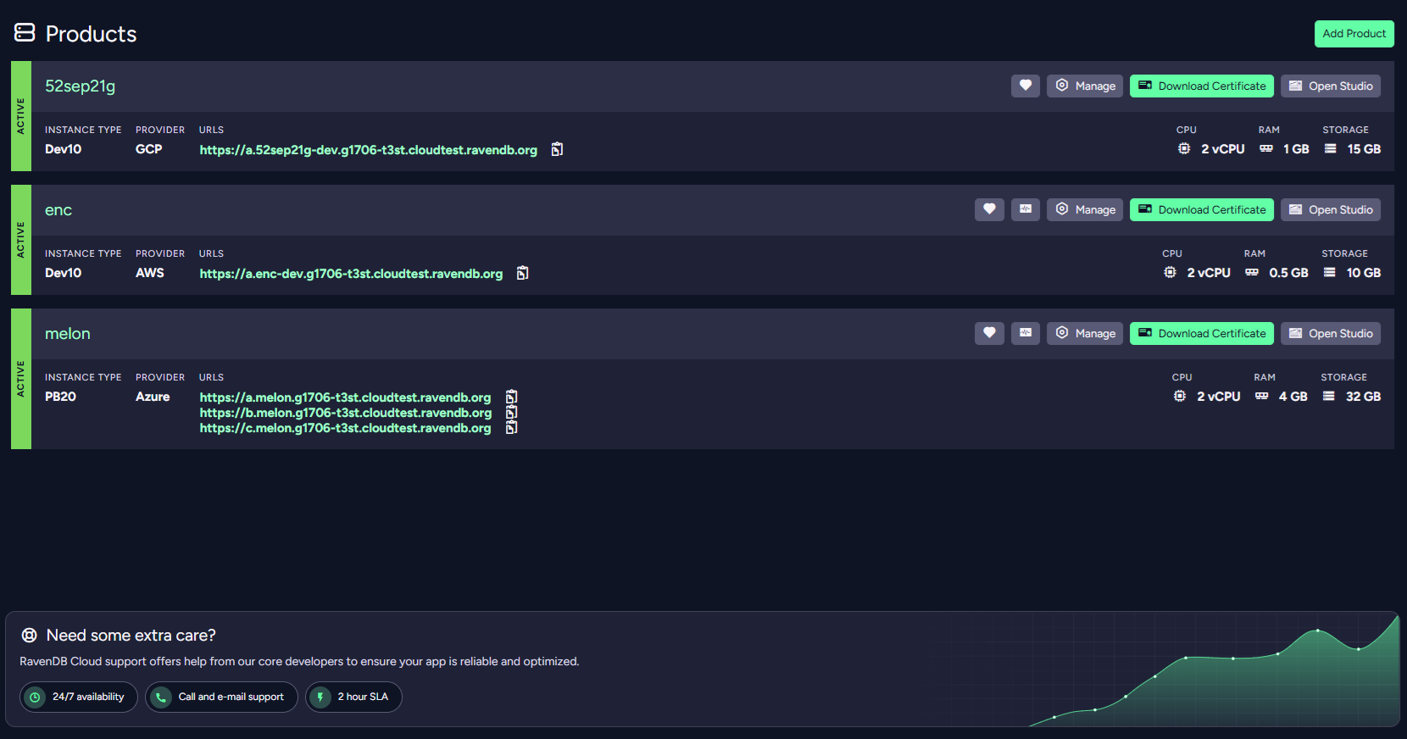Open the 52sep21g product name link
This screenshot has width=1407, height=739.
81,86
